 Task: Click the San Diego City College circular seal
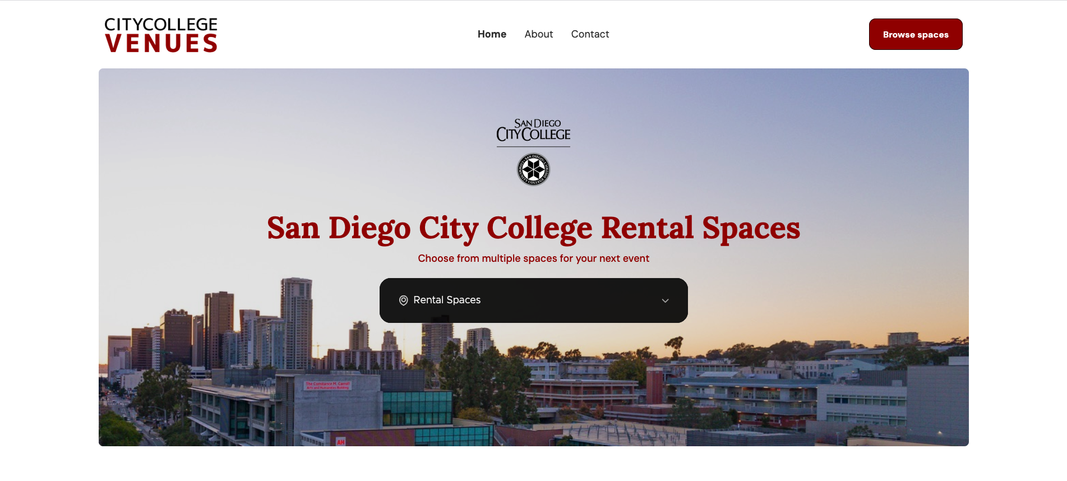point(533,169)
